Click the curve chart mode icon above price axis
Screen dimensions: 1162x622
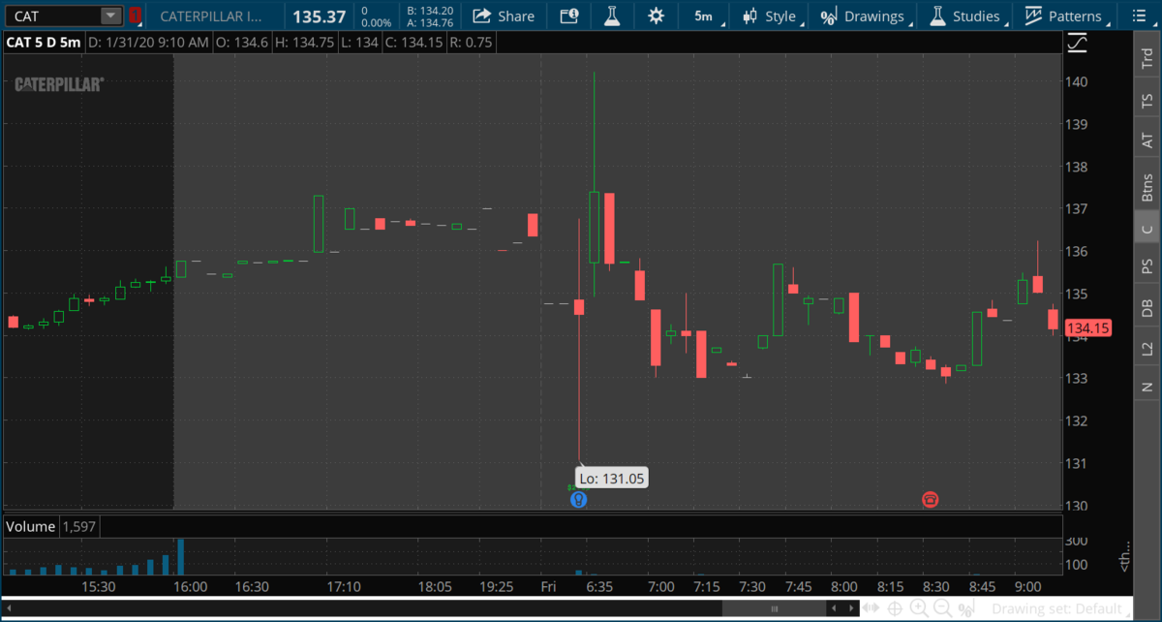pyautogui.click(x=1077, y=43)
